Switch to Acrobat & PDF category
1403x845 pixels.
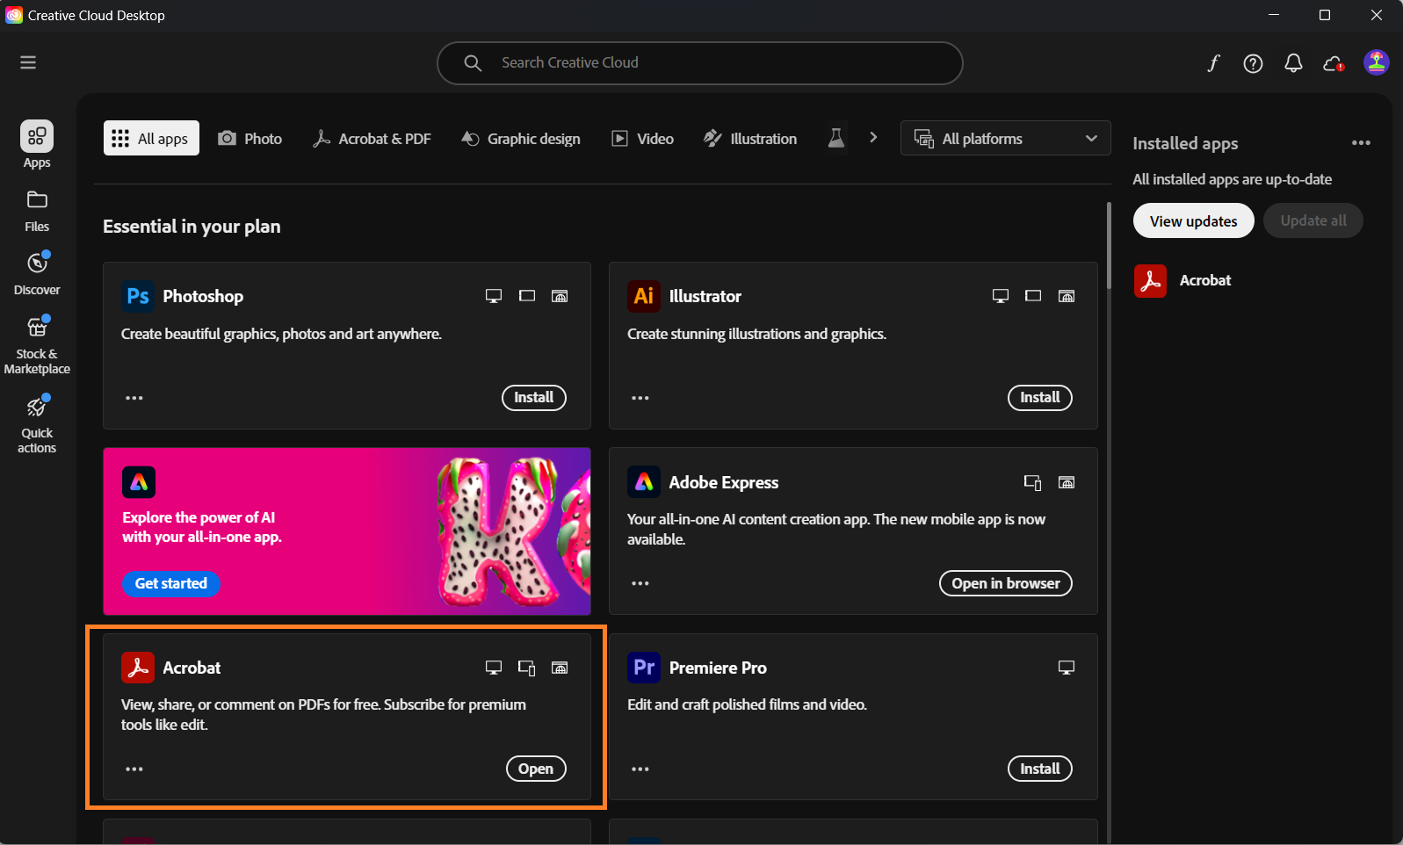(372, 139)
